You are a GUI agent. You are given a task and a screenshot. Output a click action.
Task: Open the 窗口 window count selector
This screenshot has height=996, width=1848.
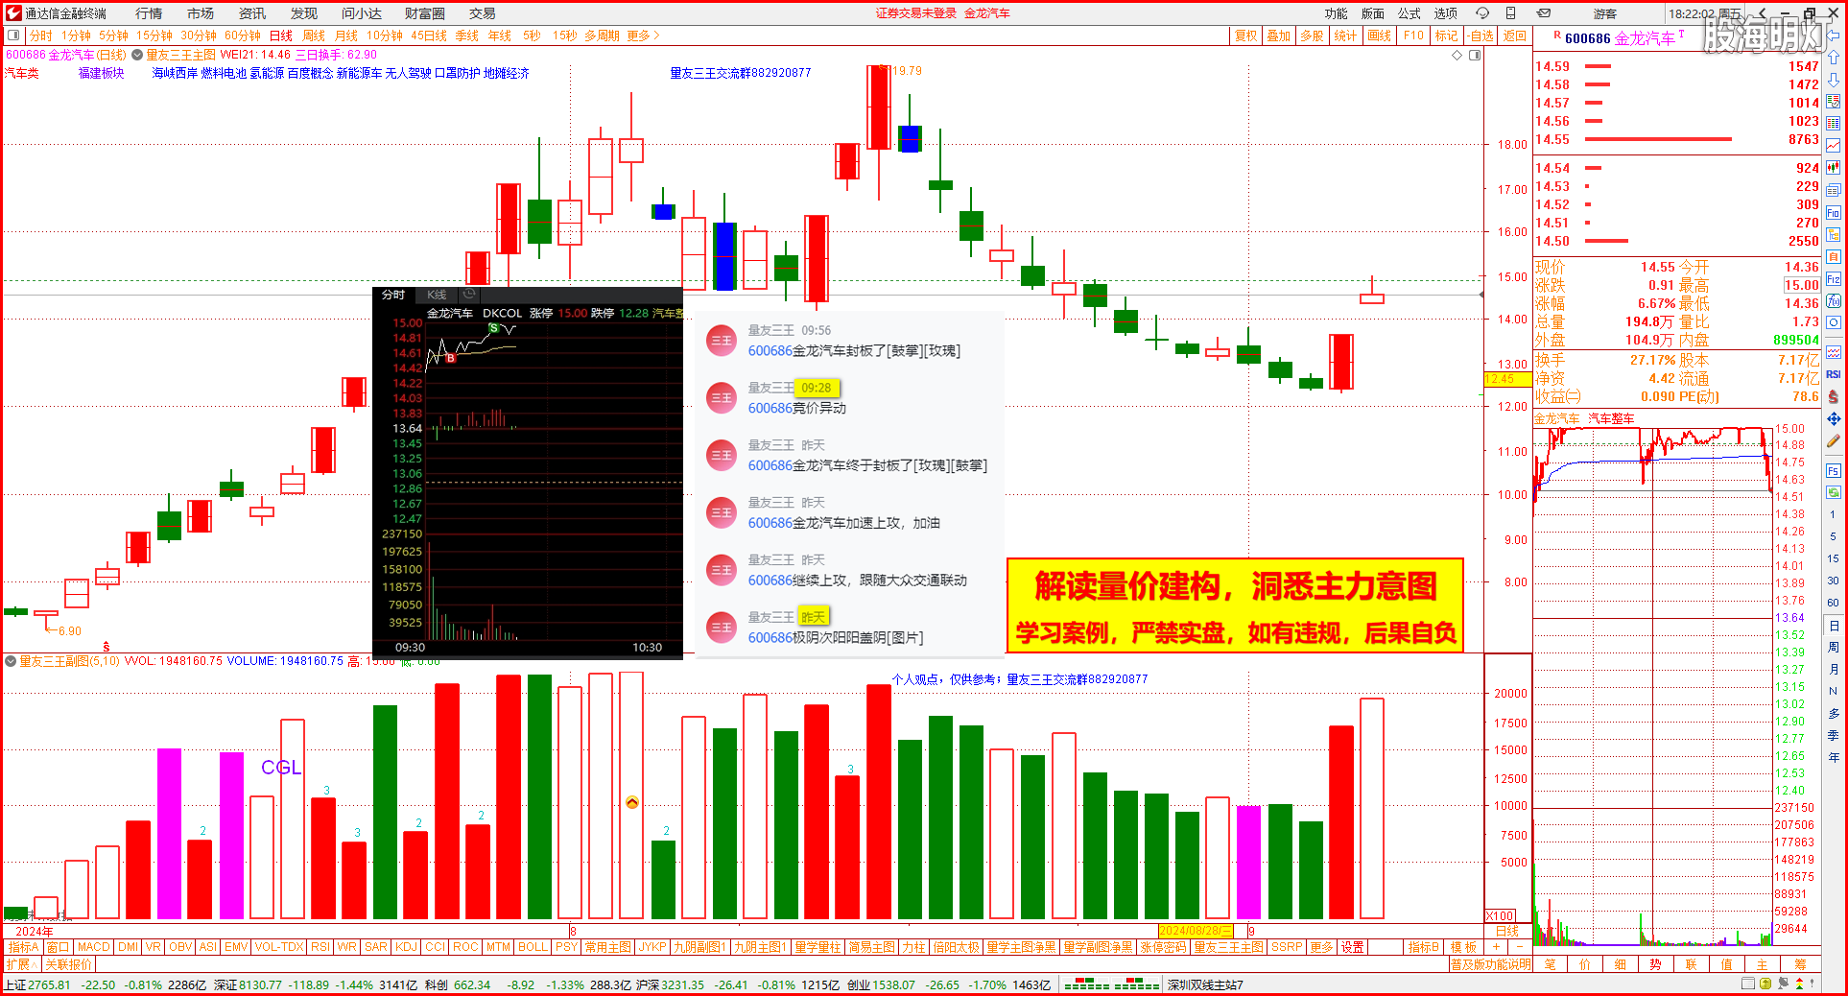pyautogui.click(x=58, y=947)
